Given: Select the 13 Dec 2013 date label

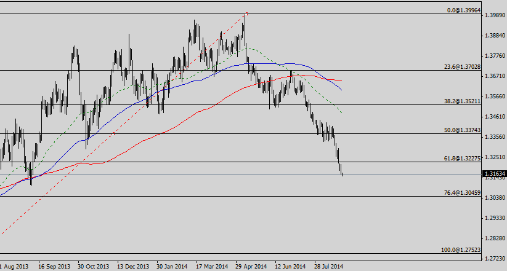Looking at the screenshot, I should [x=133, y=267].
